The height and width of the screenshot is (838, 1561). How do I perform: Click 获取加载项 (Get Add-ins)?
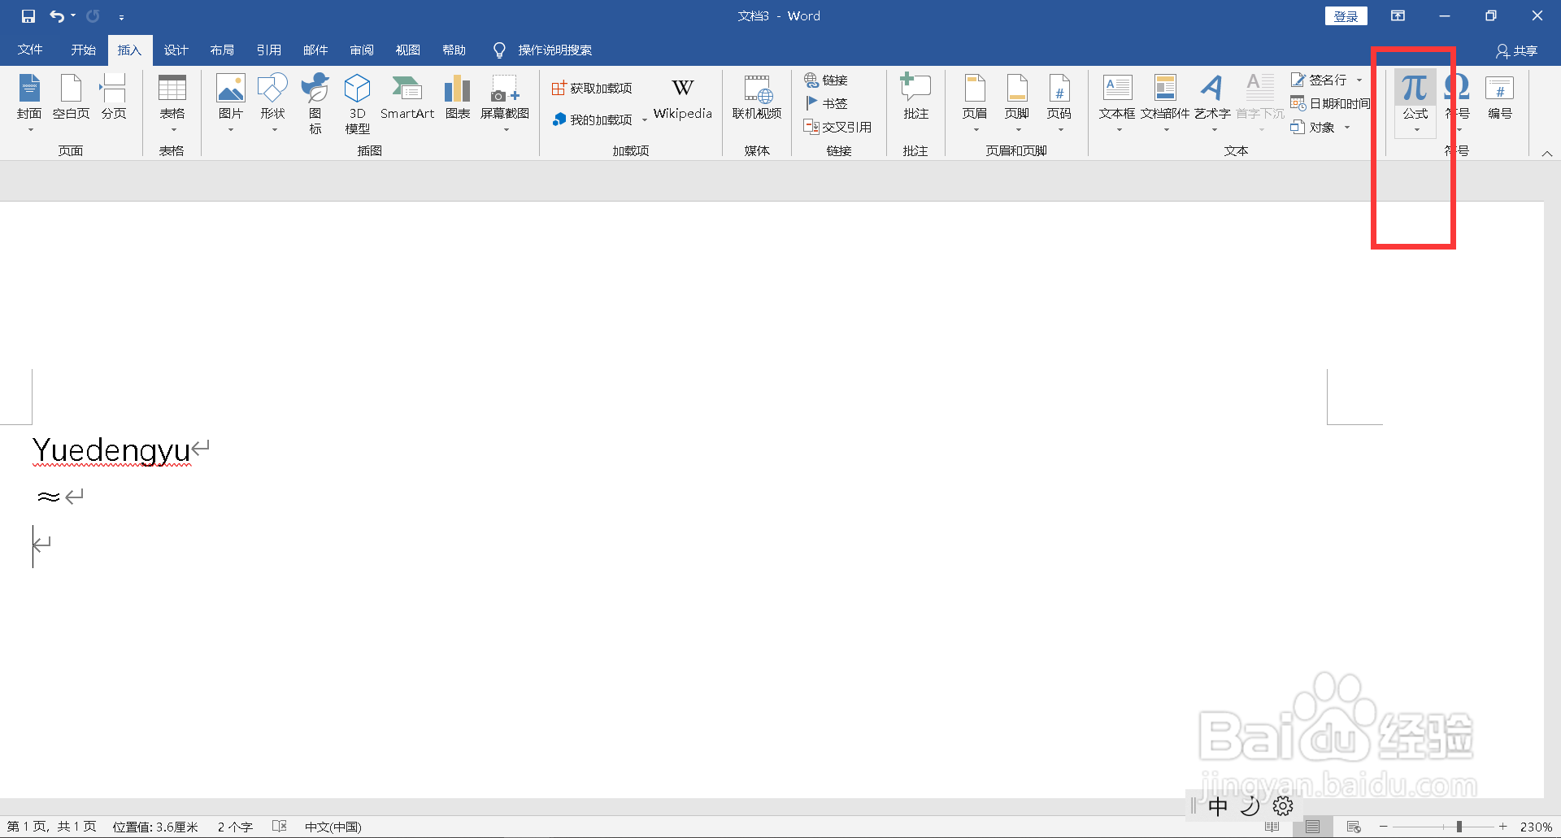(x=592, y=88)
